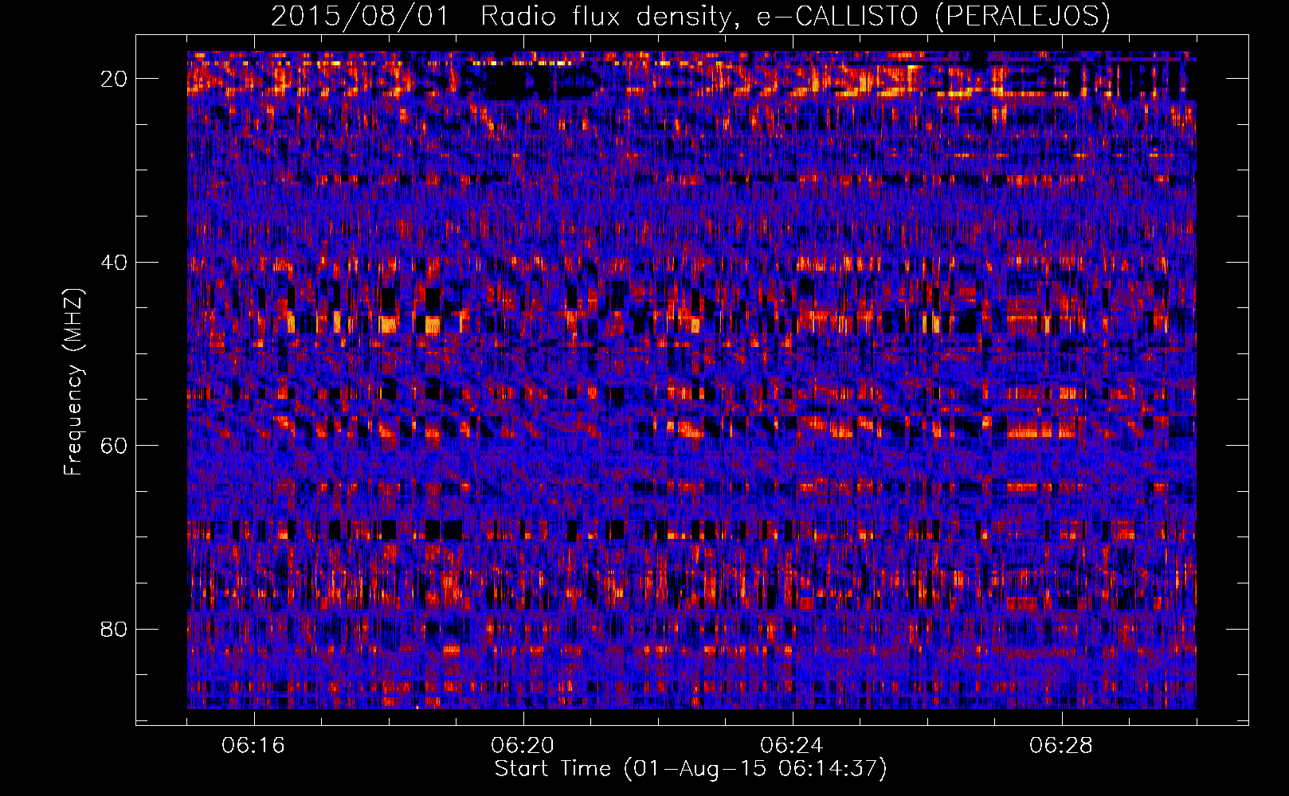
Task: Click the 06:28 time tick label
Action: [1061, 746]
